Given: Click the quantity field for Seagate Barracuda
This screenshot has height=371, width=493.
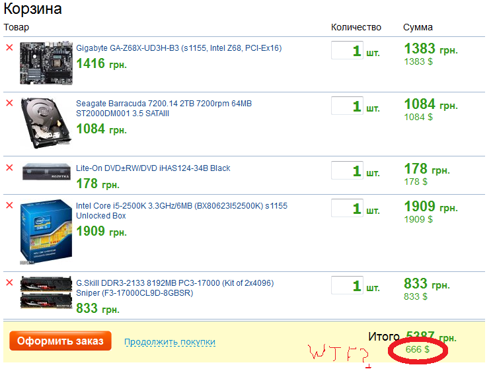Looking at the screenshot, I should pos(347,106).
